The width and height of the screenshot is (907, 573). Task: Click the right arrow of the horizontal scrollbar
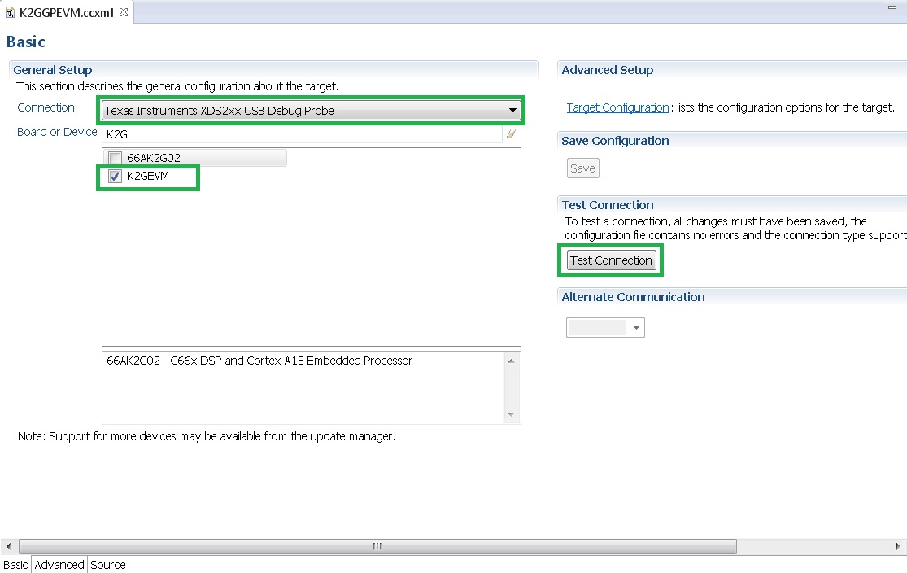coord(899,546)
